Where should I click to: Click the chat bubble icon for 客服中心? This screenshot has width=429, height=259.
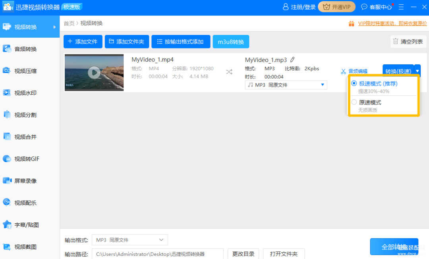click(x=364, y=7)
